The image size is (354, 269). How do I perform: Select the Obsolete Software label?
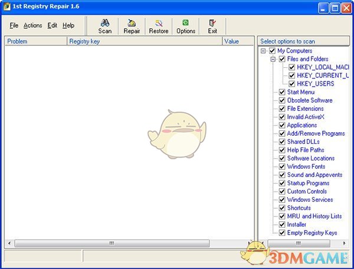(310, 100)
